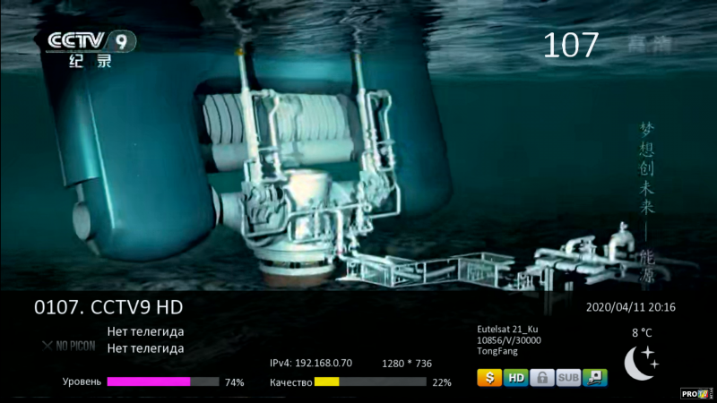Click the gray padlock icon
Viewport: 717px width, 403px height.
pyautogui.click(x=541, y=378)
